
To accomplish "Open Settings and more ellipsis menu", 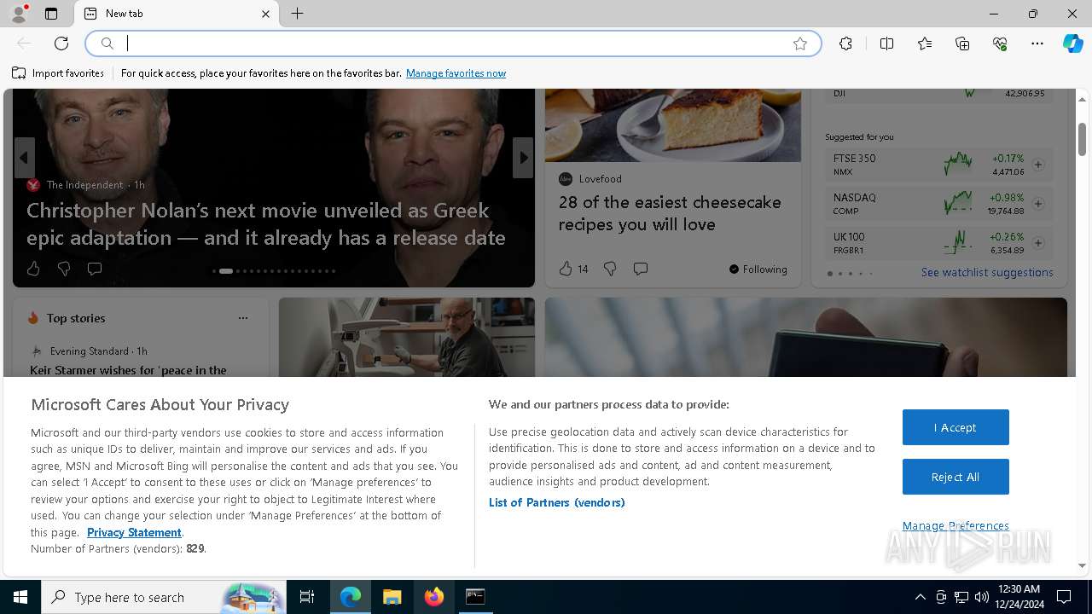I will tap(1037, 43).
